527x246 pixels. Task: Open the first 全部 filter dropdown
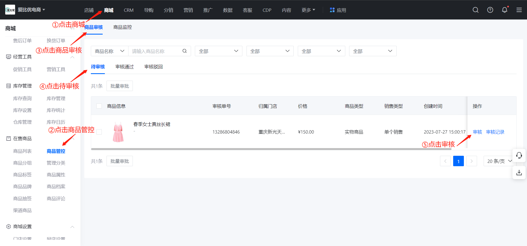218,51
